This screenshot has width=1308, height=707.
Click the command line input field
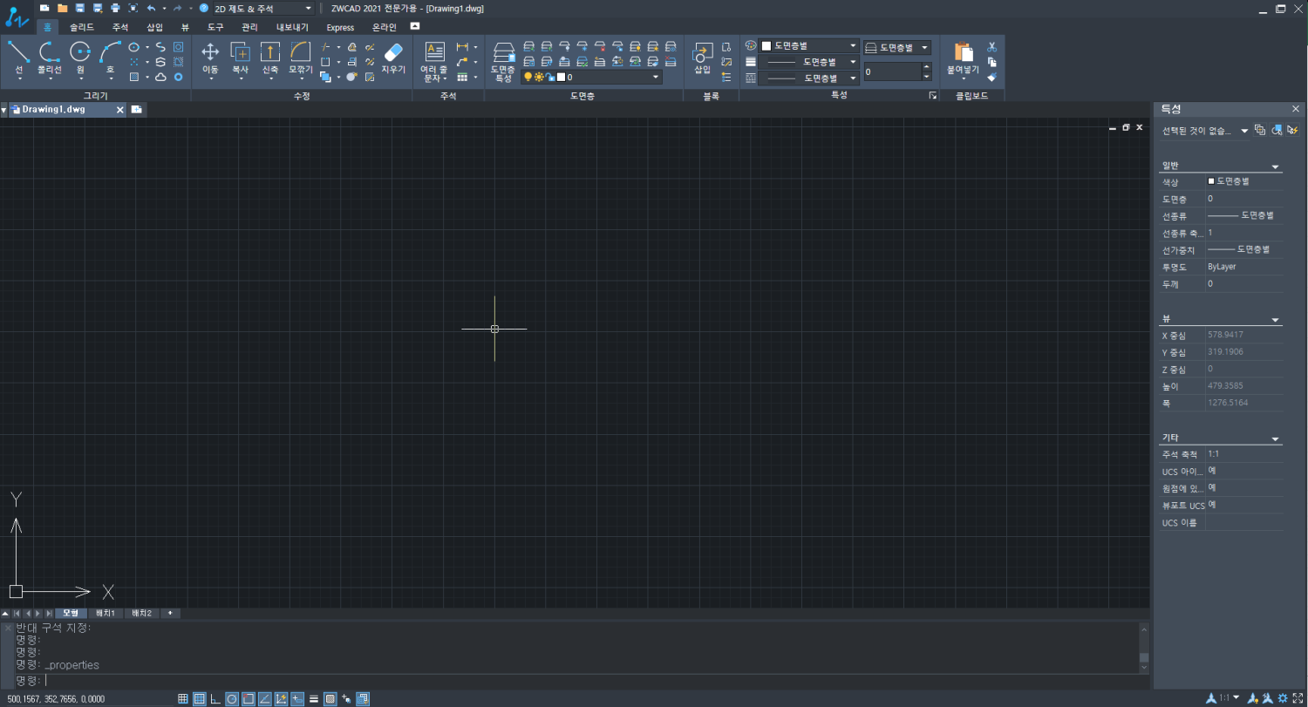(x=576, y=680)
